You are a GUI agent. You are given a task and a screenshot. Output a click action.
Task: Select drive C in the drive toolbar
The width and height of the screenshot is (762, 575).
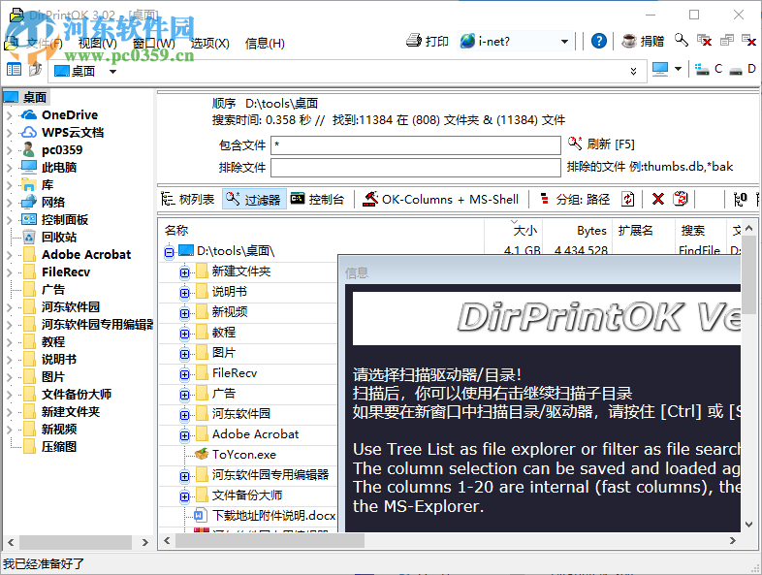click(709, 69)
